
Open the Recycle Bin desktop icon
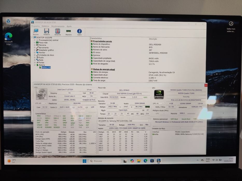8,23
